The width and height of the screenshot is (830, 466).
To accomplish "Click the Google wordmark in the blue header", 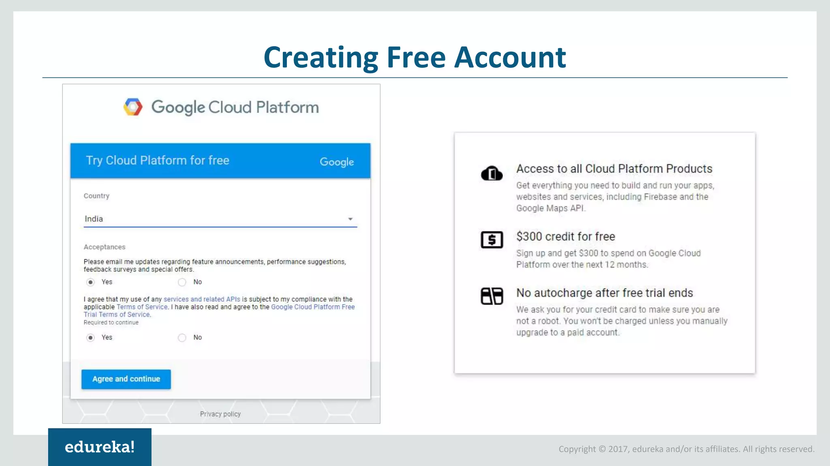I will [336, 162].
